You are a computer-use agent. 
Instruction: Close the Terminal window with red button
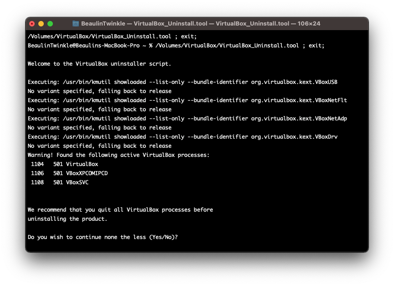pos(32,24)
